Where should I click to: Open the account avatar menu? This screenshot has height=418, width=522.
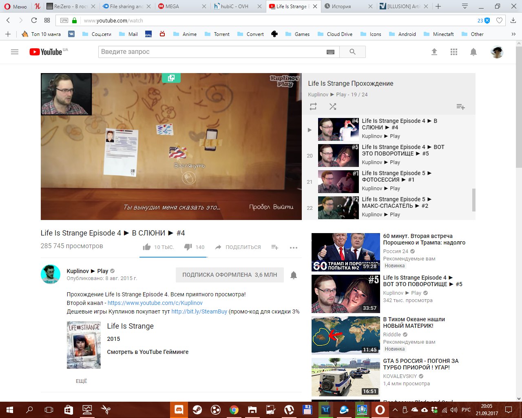497,52
